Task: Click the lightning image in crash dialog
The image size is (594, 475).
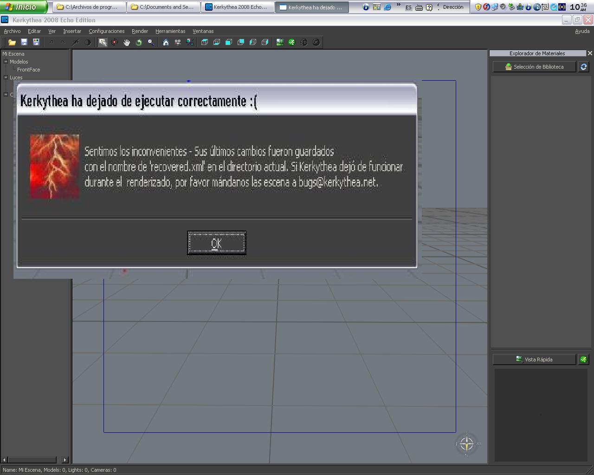Action: [x=54, y=167]
